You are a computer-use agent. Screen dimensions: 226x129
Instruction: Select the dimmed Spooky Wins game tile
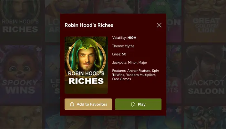[21, 74]
